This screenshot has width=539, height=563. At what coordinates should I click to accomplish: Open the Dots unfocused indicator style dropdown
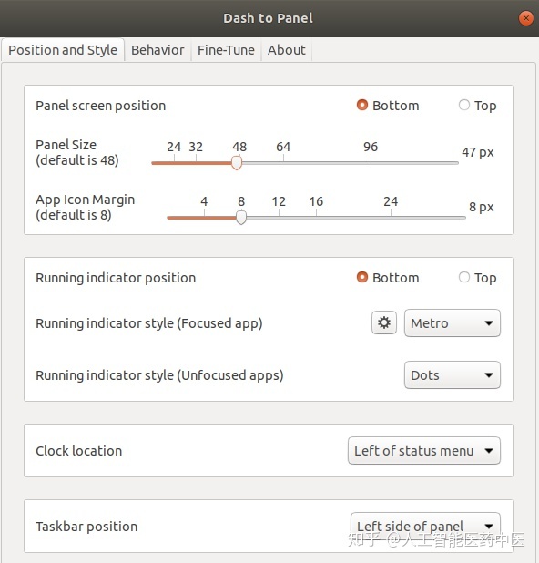[x=453, y=374]
